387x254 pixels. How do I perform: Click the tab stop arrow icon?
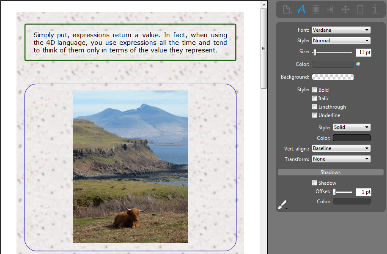click(330, 9)
